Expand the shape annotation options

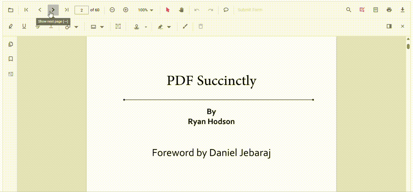tap(76, 27)
